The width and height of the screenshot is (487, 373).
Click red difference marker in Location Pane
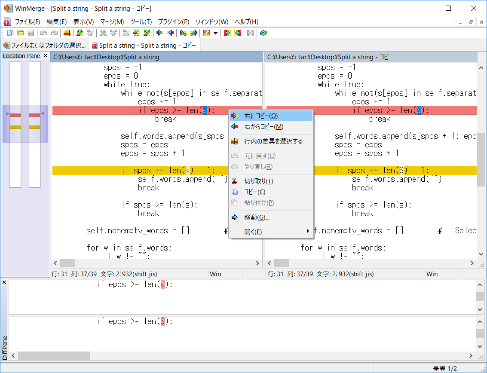pyautogui.click(x=15, y=115)
